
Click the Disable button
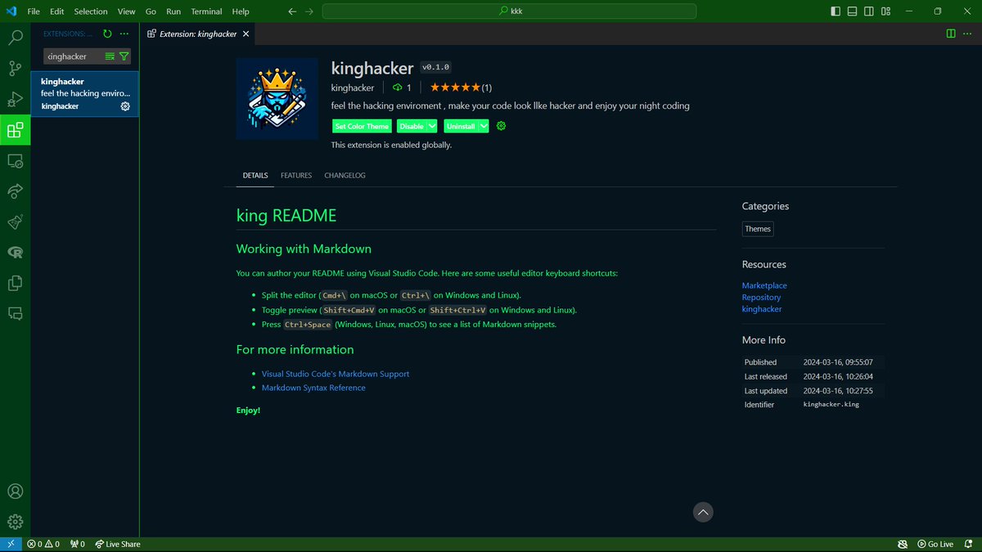pyautogui.click(x=412, y=126)
